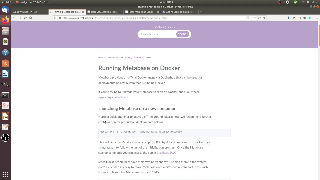This screenshot has height=180, width=320.
Task: Select the 'Running Metabase on Docker' tab
Action: point(67,12)
